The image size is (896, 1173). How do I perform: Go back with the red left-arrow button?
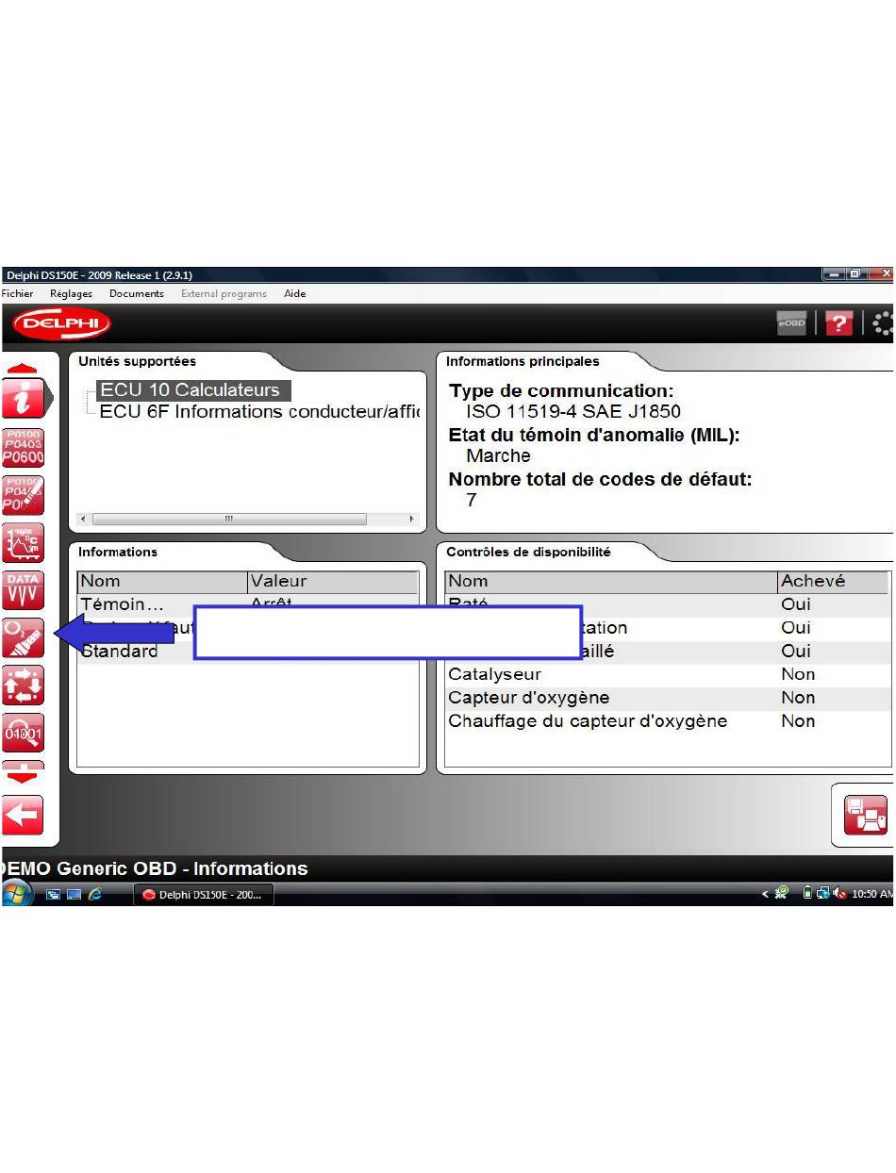pyautogui.click(x=23, y=815)
